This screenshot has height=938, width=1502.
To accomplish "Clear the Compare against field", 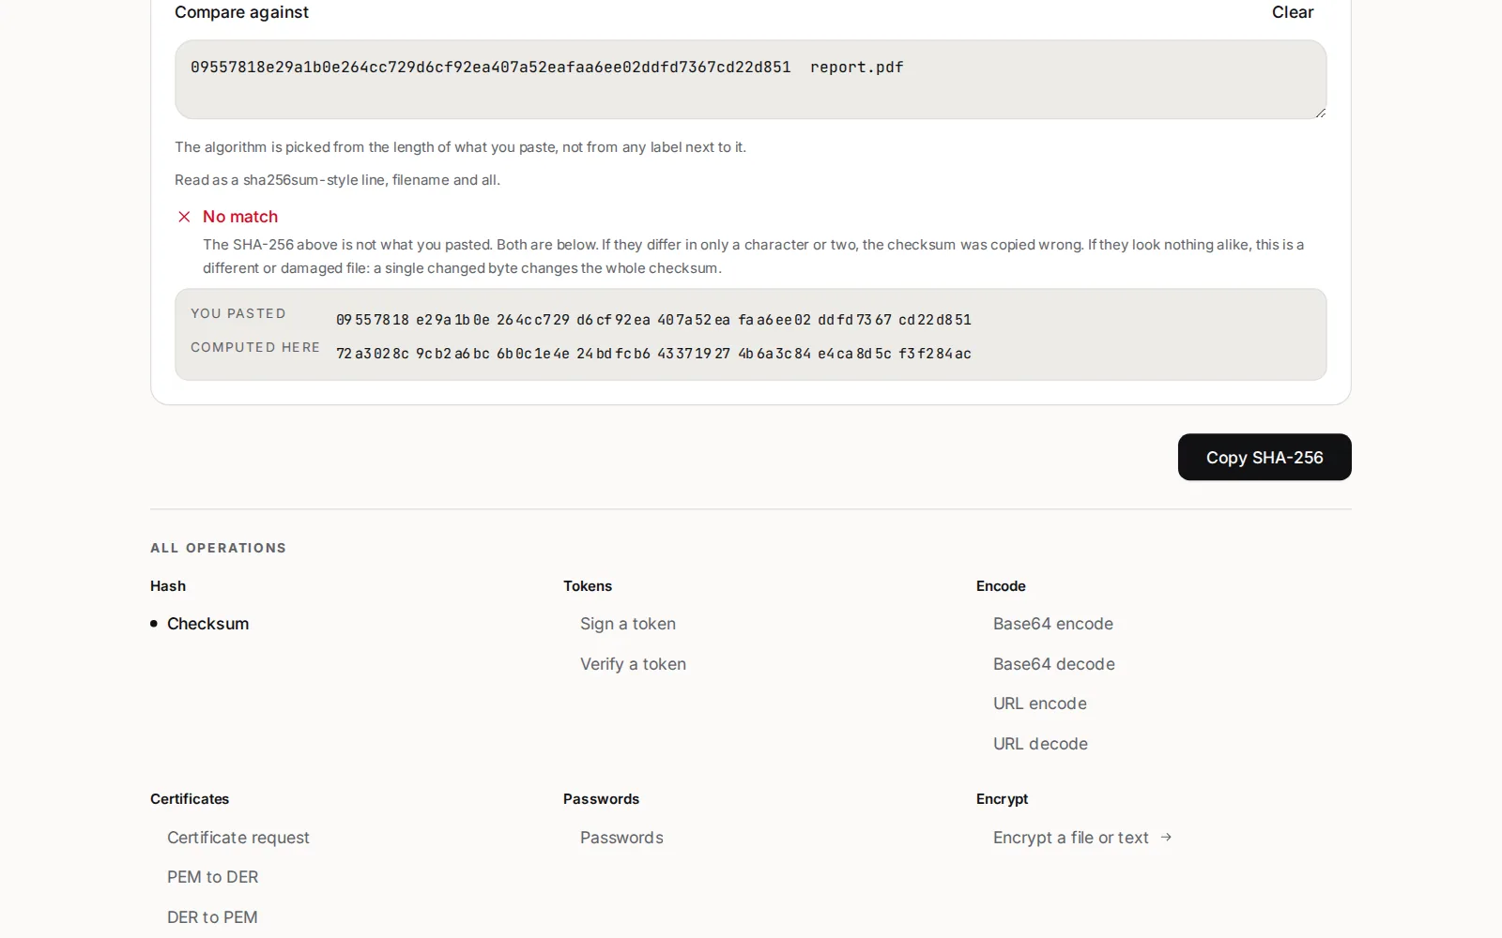I will pyautogui.click(x=1292, y=12).
